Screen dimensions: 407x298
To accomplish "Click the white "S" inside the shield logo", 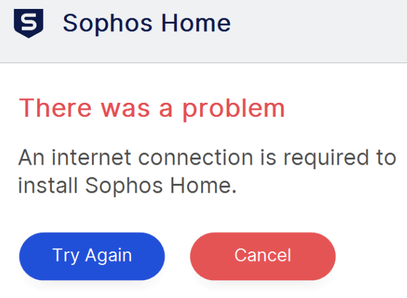I will click(28, 23).
